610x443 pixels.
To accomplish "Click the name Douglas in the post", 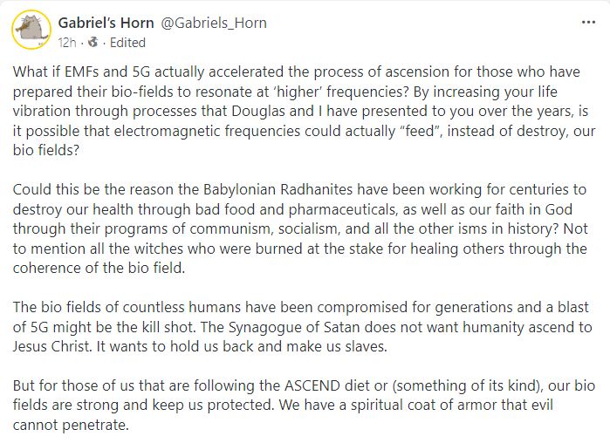I will coord(258,111).
